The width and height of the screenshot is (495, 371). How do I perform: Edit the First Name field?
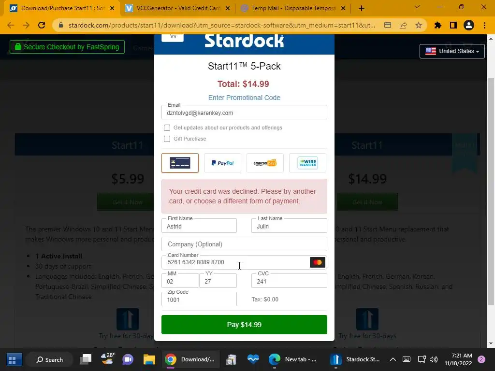coord(199,226)
